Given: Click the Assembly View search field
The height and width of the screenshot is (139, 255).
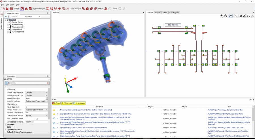Looking at the screenshot, I should (17, 16).
